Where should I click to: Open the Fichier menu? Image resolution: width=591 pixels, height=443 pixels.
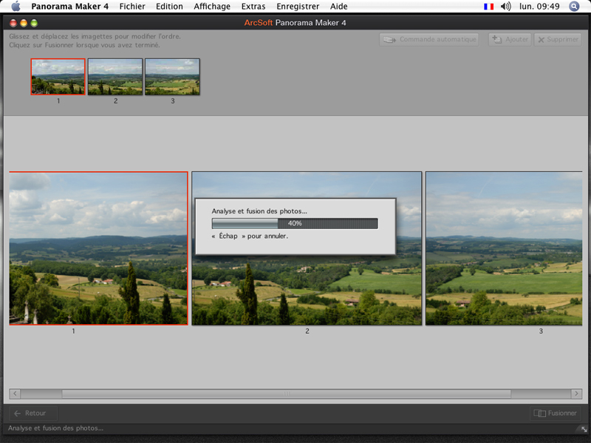132,7
